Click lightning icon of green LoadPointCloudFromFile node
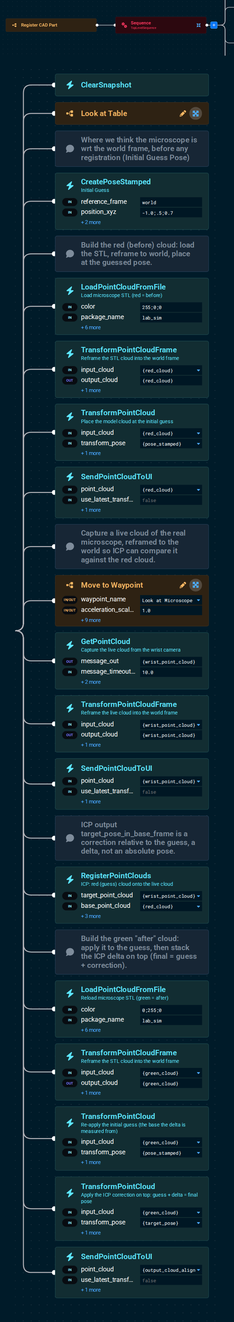This screenshot has height=1322, width=234. (x=70, y=993)
